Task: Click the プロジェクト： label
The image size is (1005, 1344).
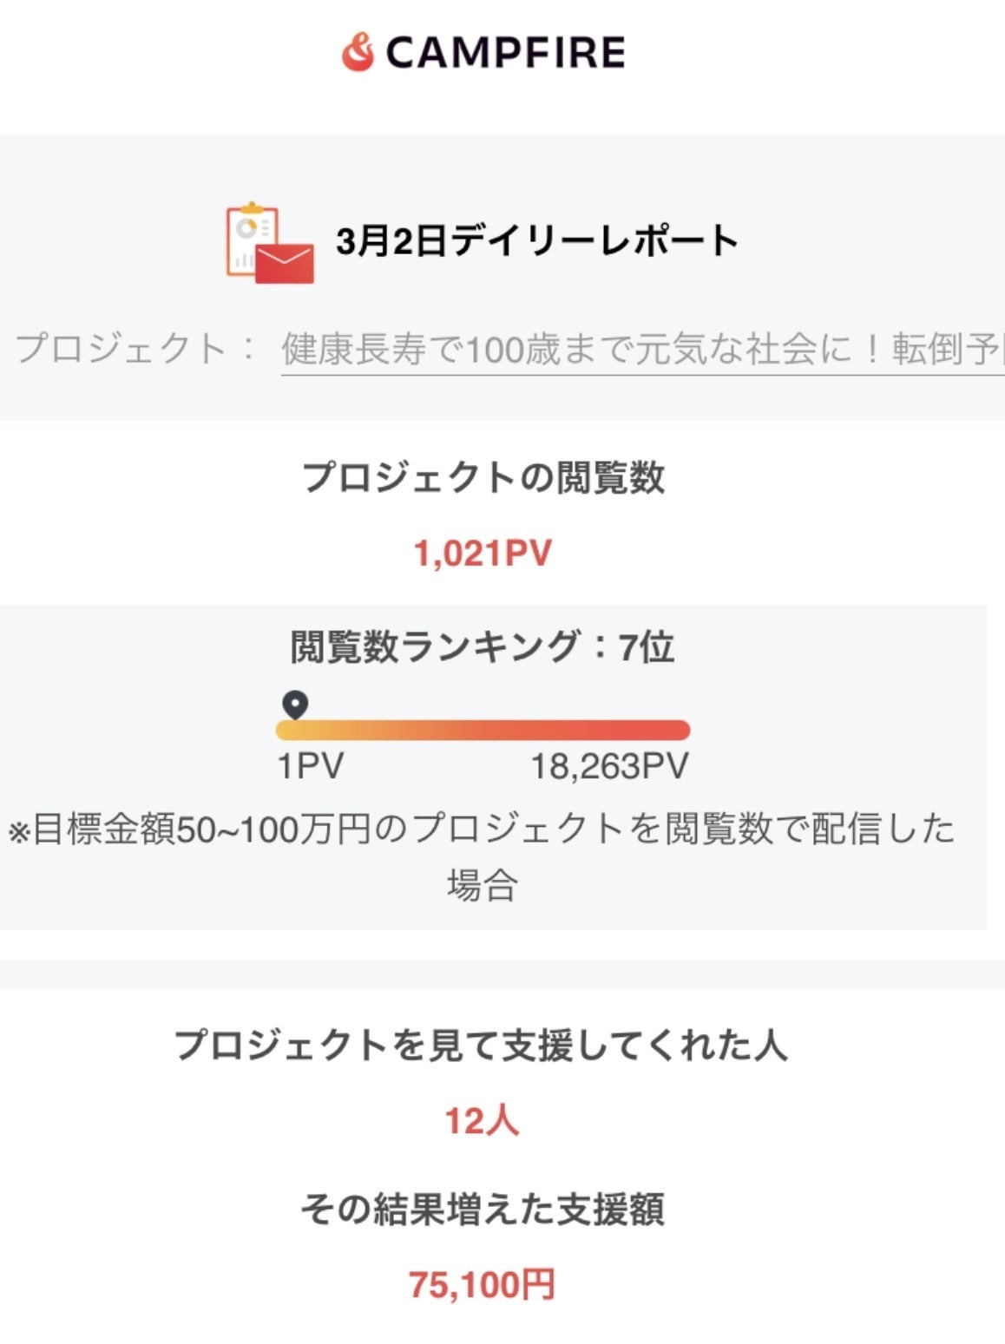Action: 136,349
